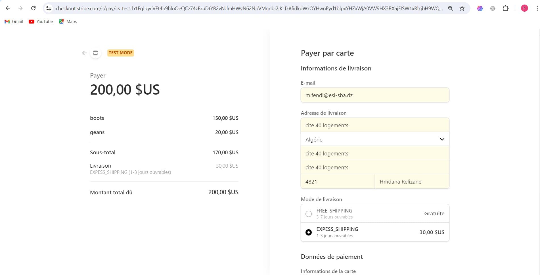Click the site information icon in address bar

(49, 8)
